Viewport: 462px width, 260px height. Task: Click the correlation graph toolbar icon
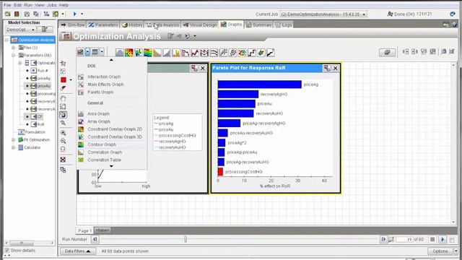pyautogui.click(x=157, y=53)
